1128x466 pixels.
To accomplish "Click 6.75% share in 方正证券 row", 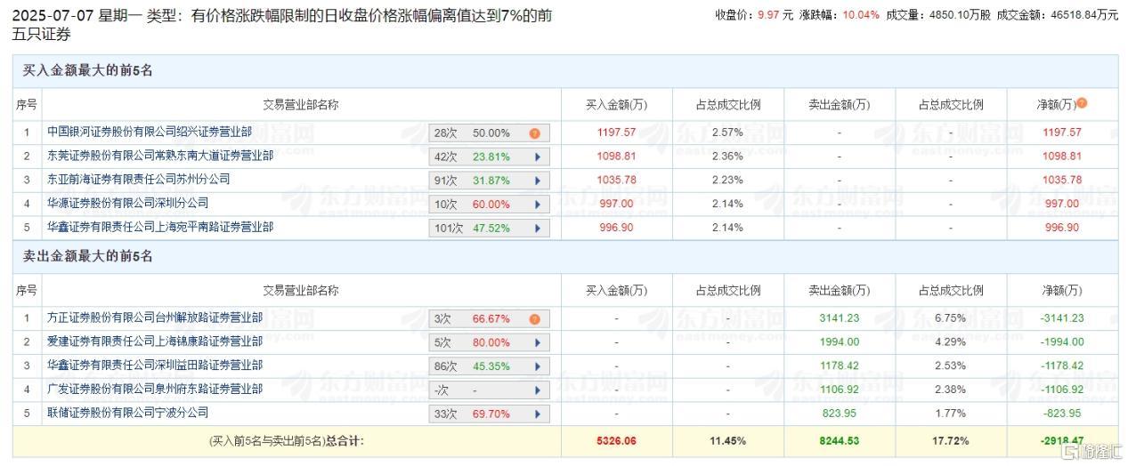I will click(x=951, y=318).
